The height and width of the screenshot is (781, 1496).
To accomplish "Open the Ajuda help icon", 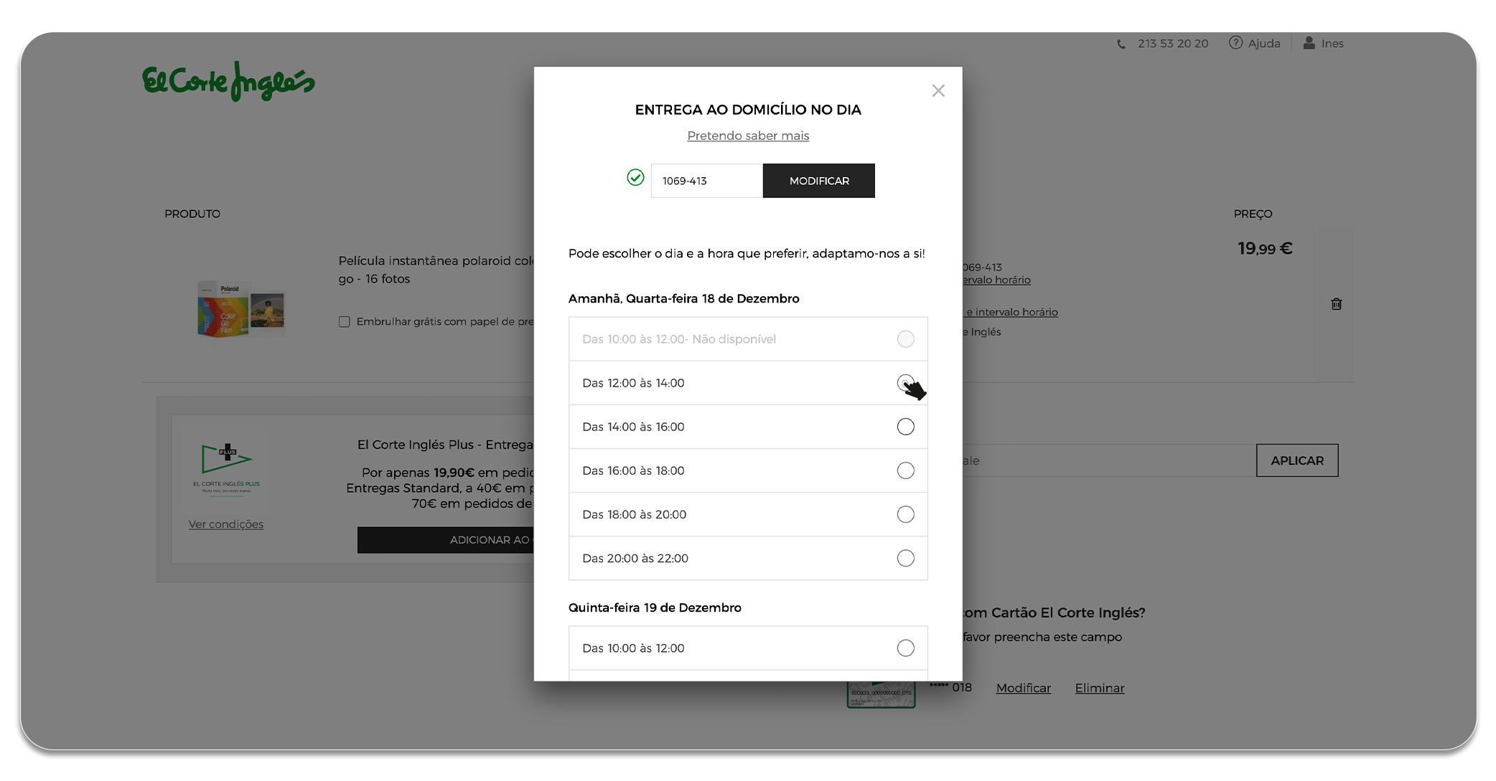I will pos(1235,43).
